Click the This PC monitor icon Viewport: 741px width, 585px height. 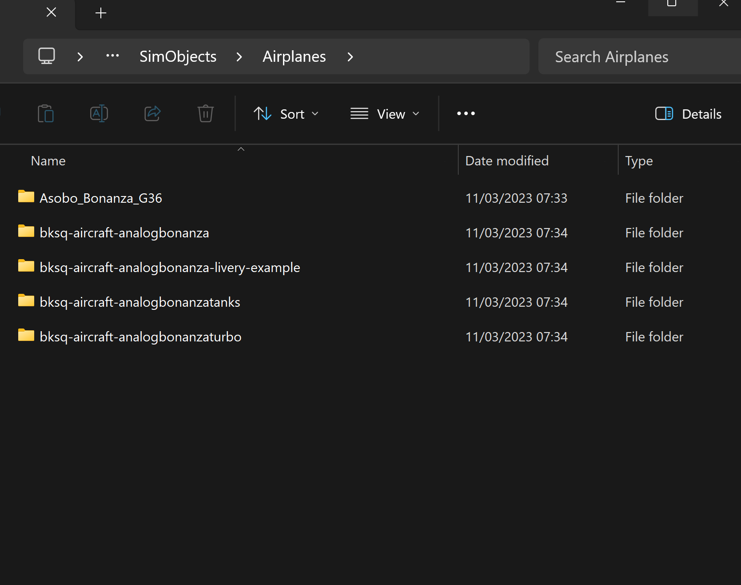click(47, 56)
